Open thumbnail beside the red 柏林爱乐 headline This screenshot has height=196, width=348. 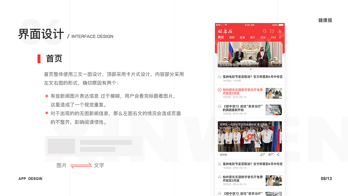pos(274,93)
